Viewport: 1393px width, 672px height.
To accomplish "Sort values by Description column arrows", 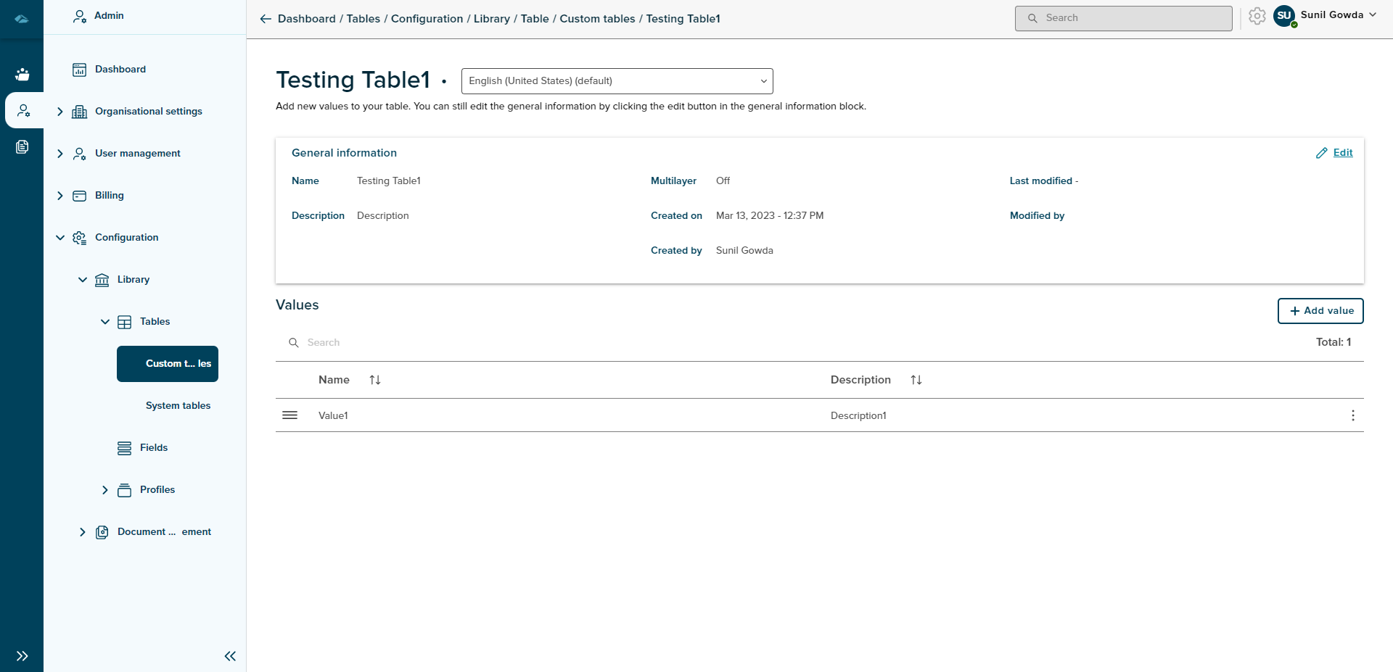I will (x=916, y=380).
